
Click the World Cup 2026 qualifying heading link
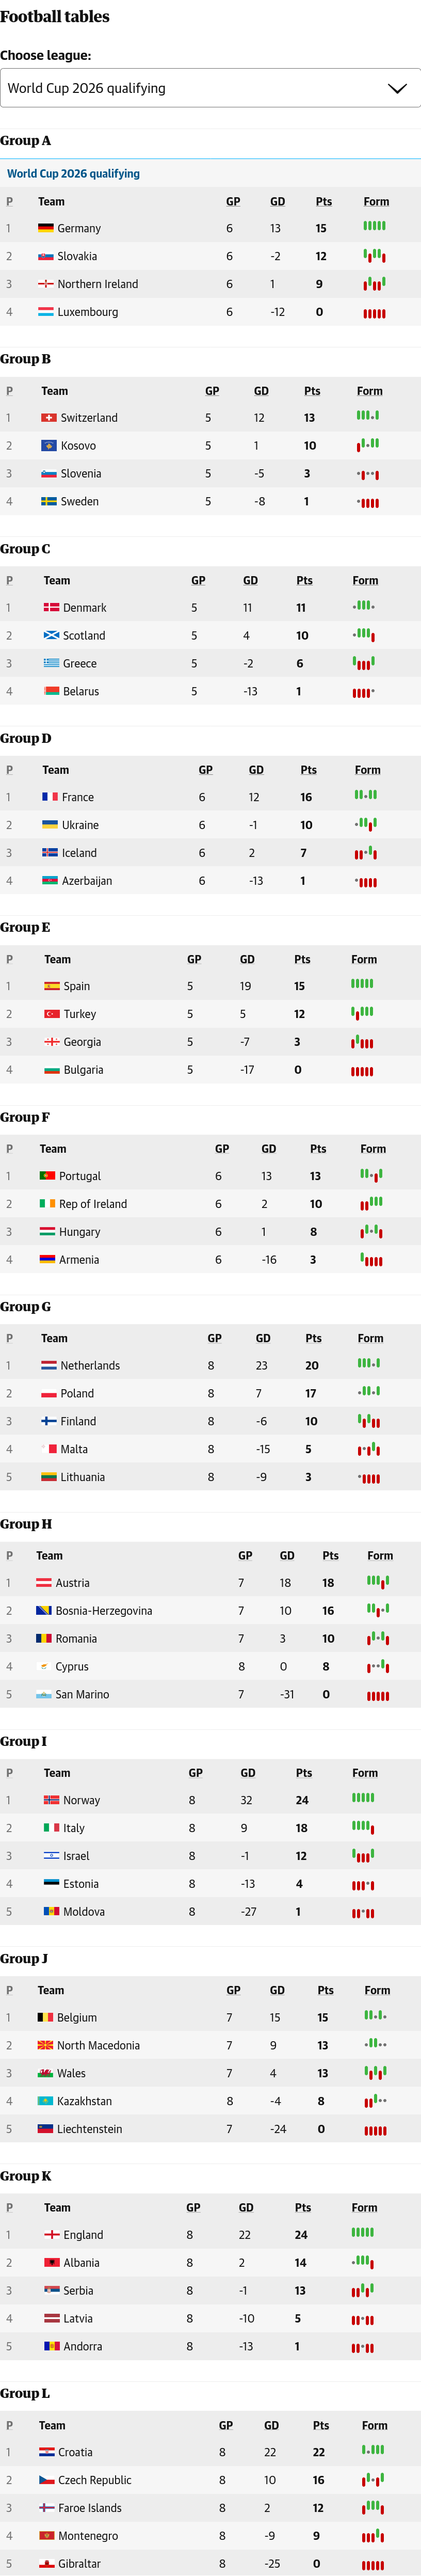73,173
